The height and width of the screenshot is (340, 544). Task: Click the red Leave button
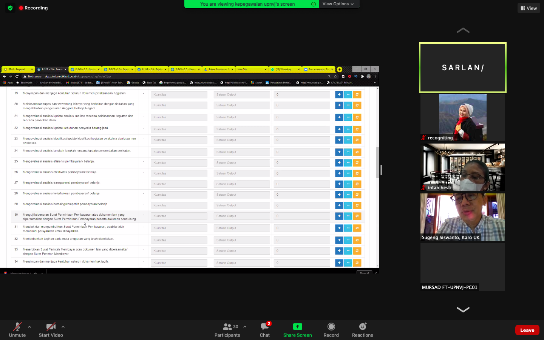pos(527,330)
